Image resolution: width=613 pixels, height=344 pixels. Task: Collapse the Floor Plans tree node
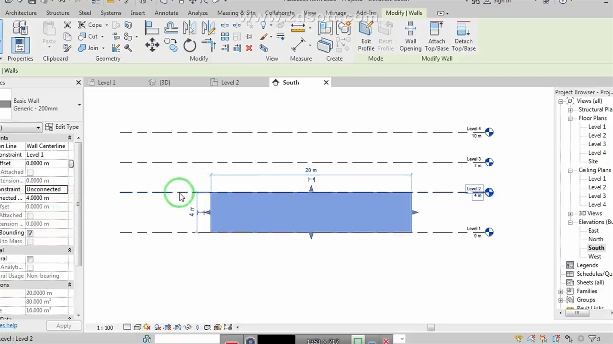click(570, 118)
